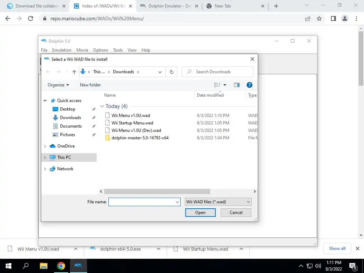Select Wii Menu v1.0U (Dev).wad file

(x=136, y=130)
